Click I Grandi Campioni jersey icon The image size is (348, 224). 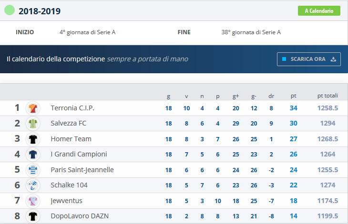pos(33,155)
